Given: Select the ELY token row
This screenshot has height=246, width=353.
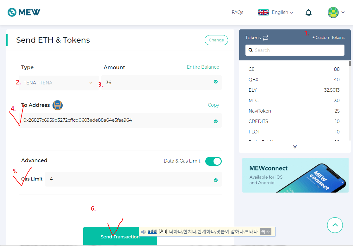Looking at the screenshot, I should (294, 90).
